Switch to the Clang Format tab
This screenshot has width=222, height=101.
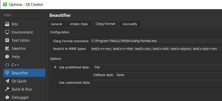[x=105, y=24]
